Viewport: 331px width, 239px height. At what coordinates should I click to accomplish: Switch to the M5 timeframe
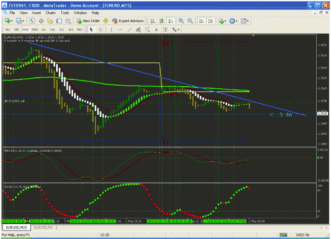click(16, 30)
